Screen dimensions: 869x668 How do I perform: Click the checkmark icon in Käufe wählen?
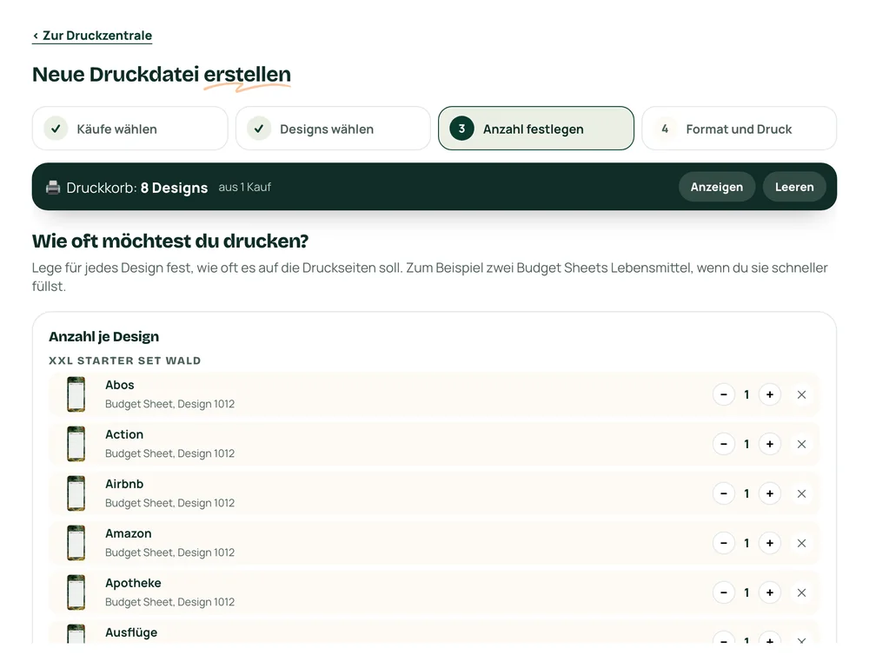click(56, 129)
